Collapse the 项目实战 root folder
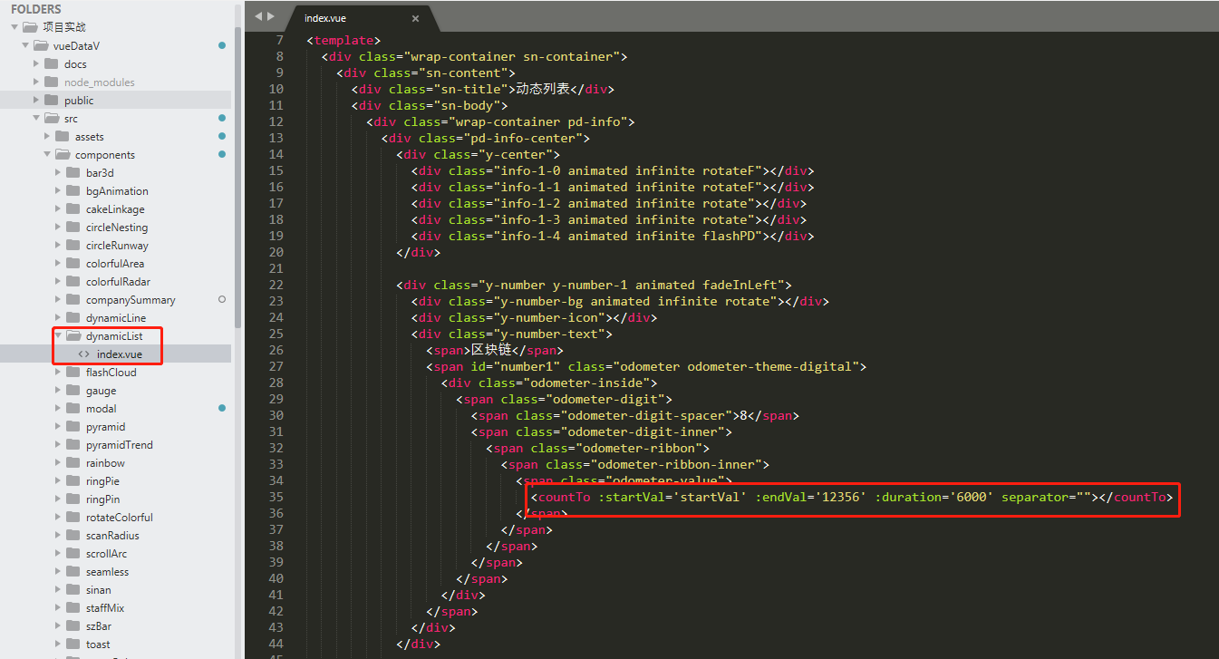This screenshot has width=1219, height=659. [x=15, y=27]
